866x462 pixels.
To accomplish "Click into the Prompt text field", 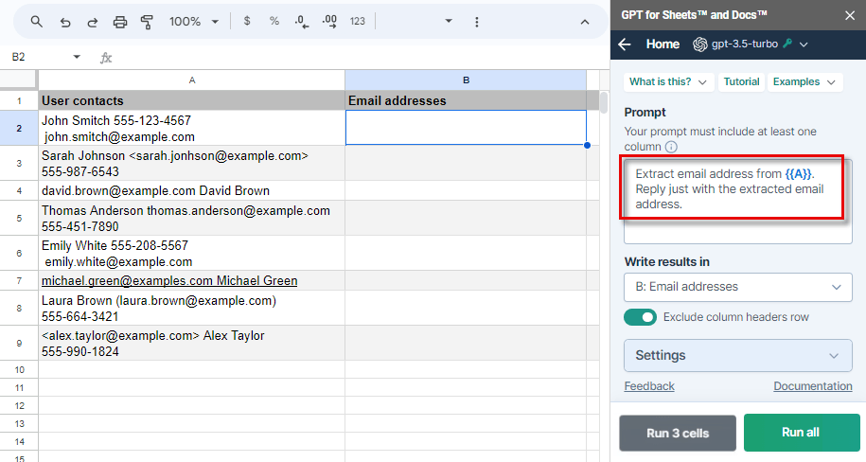I will click(738, 201).
